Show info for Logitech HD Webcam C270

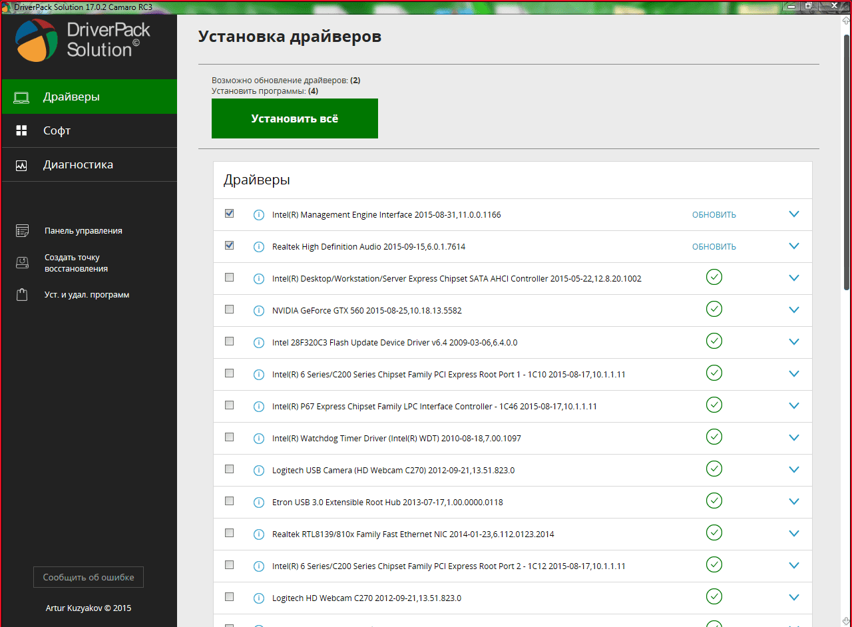[x=259, y=598]
